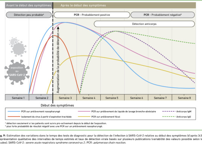Viewport: 202px width, 144px height.
Task: Click the Semaine 3 timeline cell
Action: click(x=65, y=97)
